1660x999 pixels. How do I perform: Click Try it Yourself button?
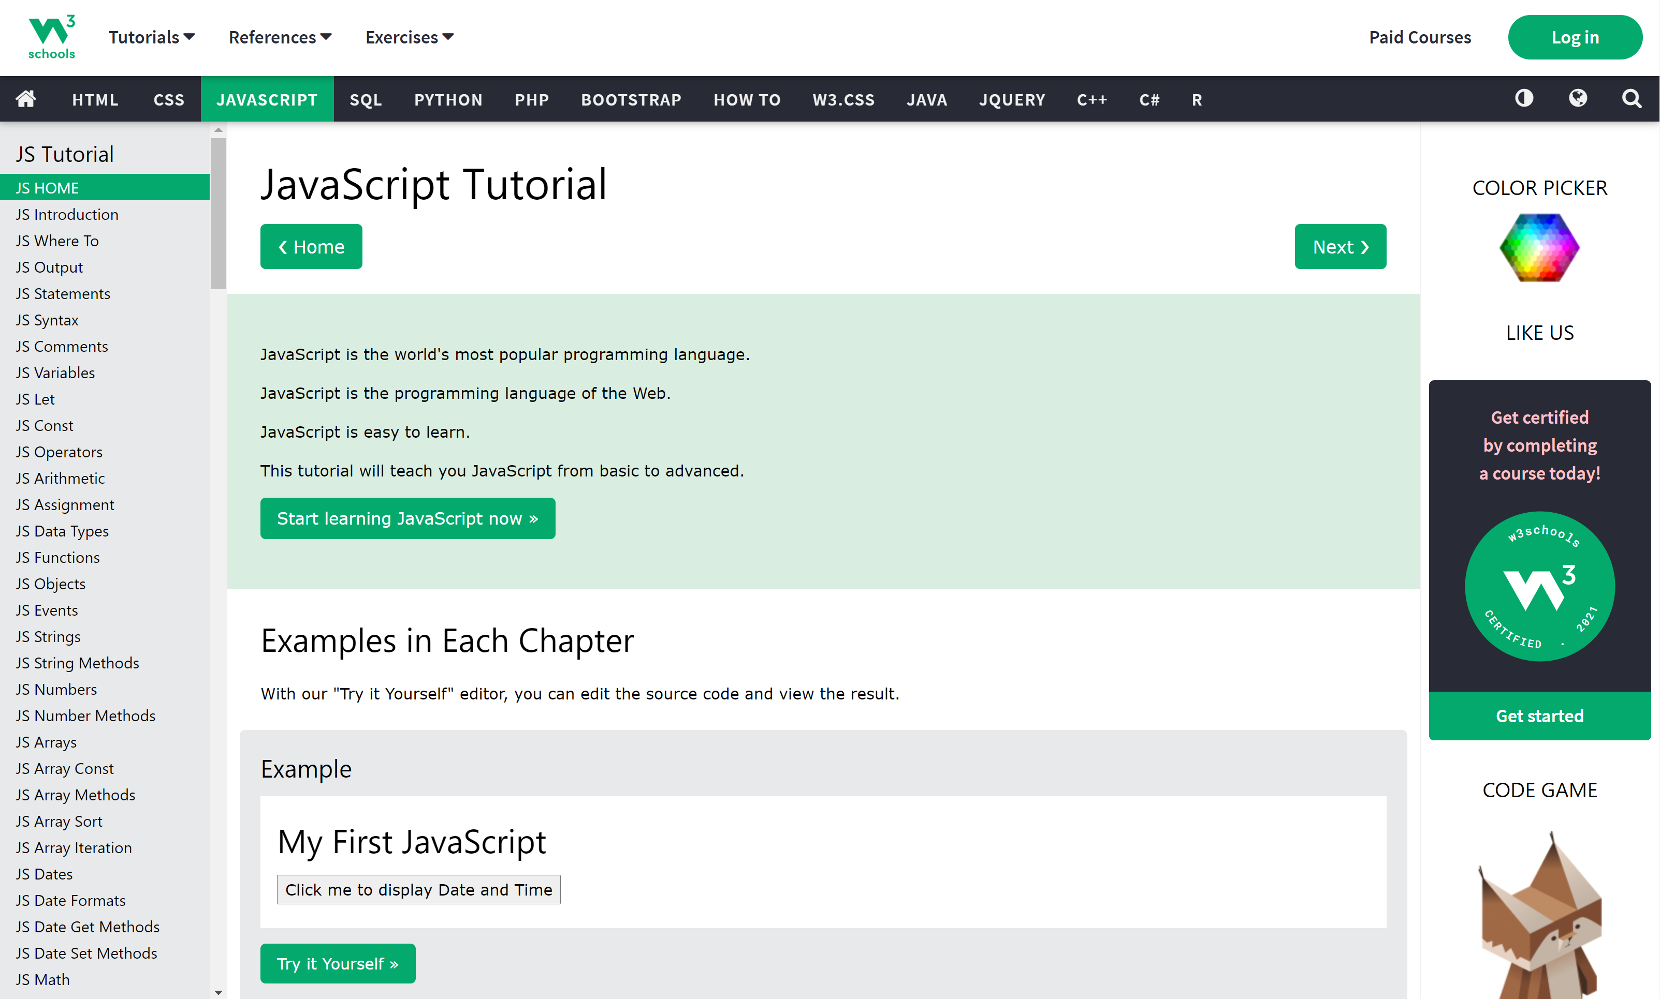coord(338,963)
